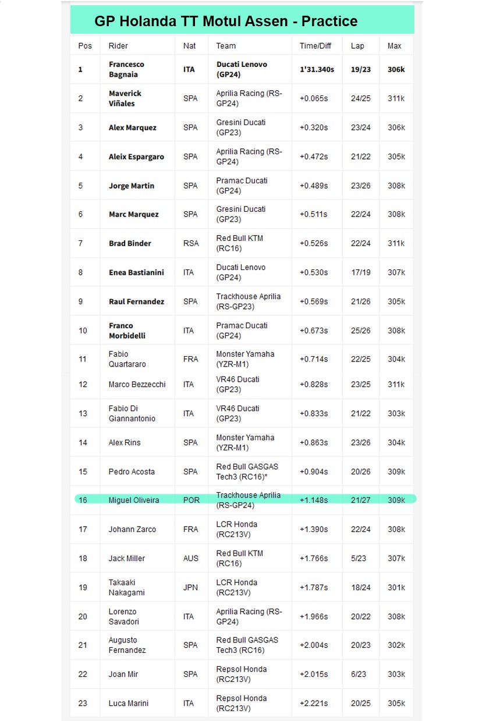Select Joan Mir's rider name
Image resolution: width=493 pixels, height=721 pixels.
[123, 674]
